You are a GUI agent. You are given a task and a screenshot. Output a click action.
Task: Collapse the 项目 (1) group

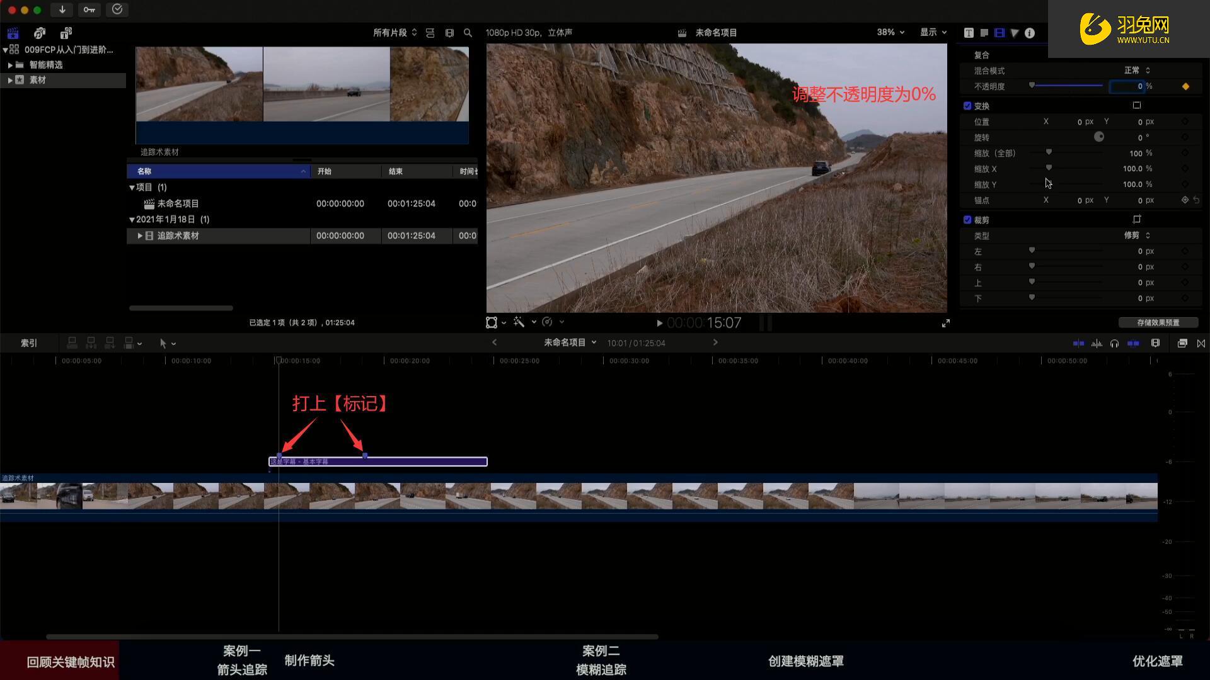[x=132, y=188]
